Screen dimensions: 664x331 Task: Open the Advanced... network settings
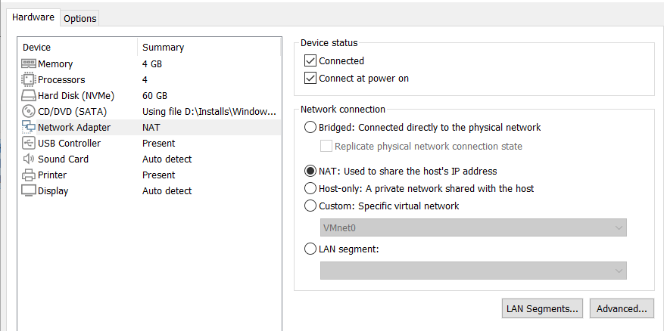point(622,308)
